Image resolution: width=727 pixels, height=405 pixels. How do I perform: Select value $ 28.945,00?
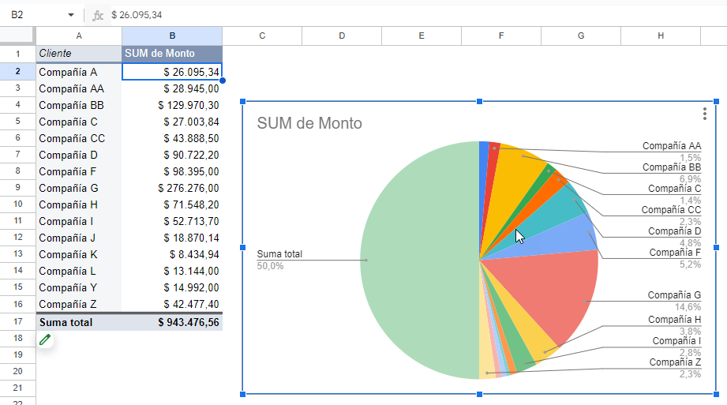[x=172, y=88]
